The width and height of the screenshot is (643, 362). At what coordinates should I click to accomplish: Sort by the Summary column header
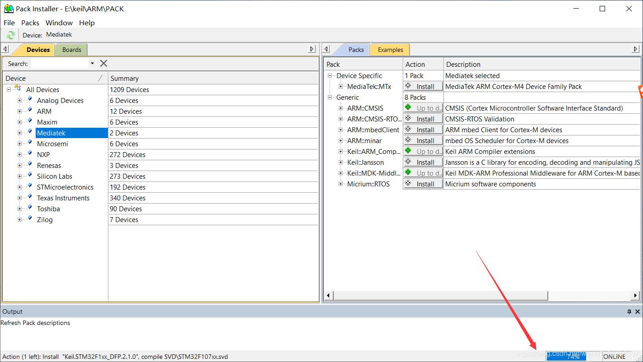tap(213, 78)
